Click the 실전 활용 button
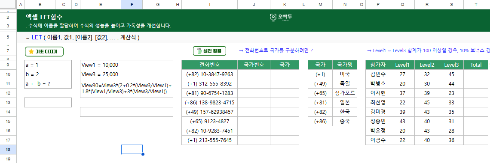This screenshot has width=490, height=163. (209, 51)
